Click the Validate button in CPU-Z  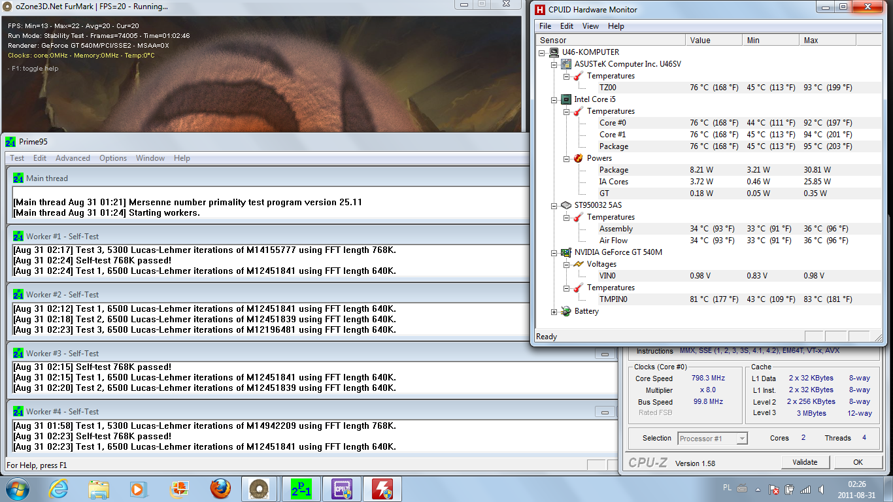pos(805,462)
